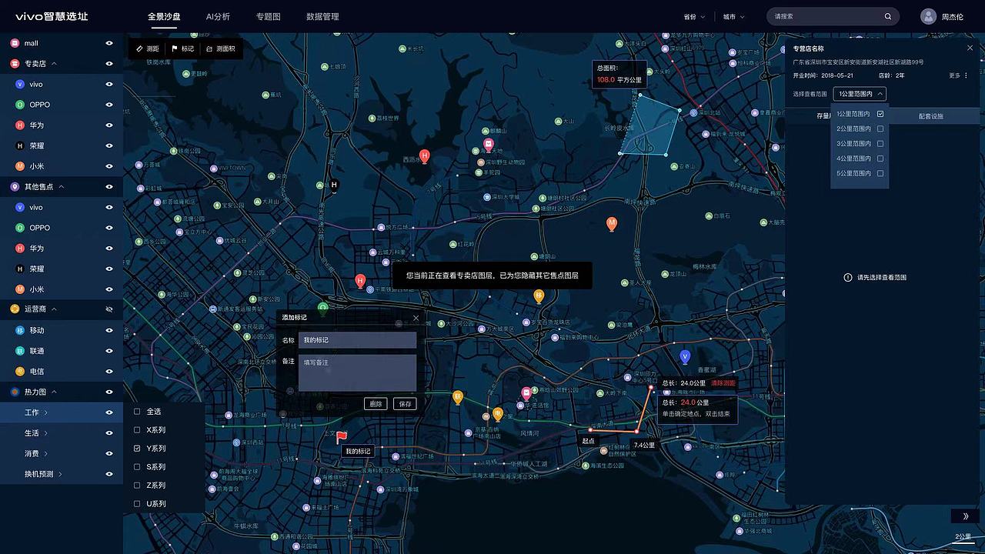985x554 pixels.
Task: Click the 保存 button in marker dialog
Action: coord(405,404)
